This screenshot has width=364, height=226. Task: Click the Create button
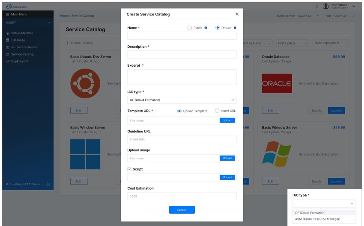182,210
